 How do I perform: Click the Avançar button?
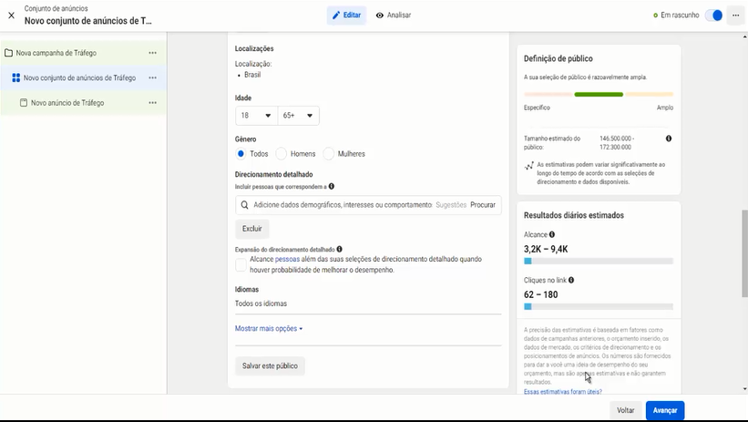665,410
